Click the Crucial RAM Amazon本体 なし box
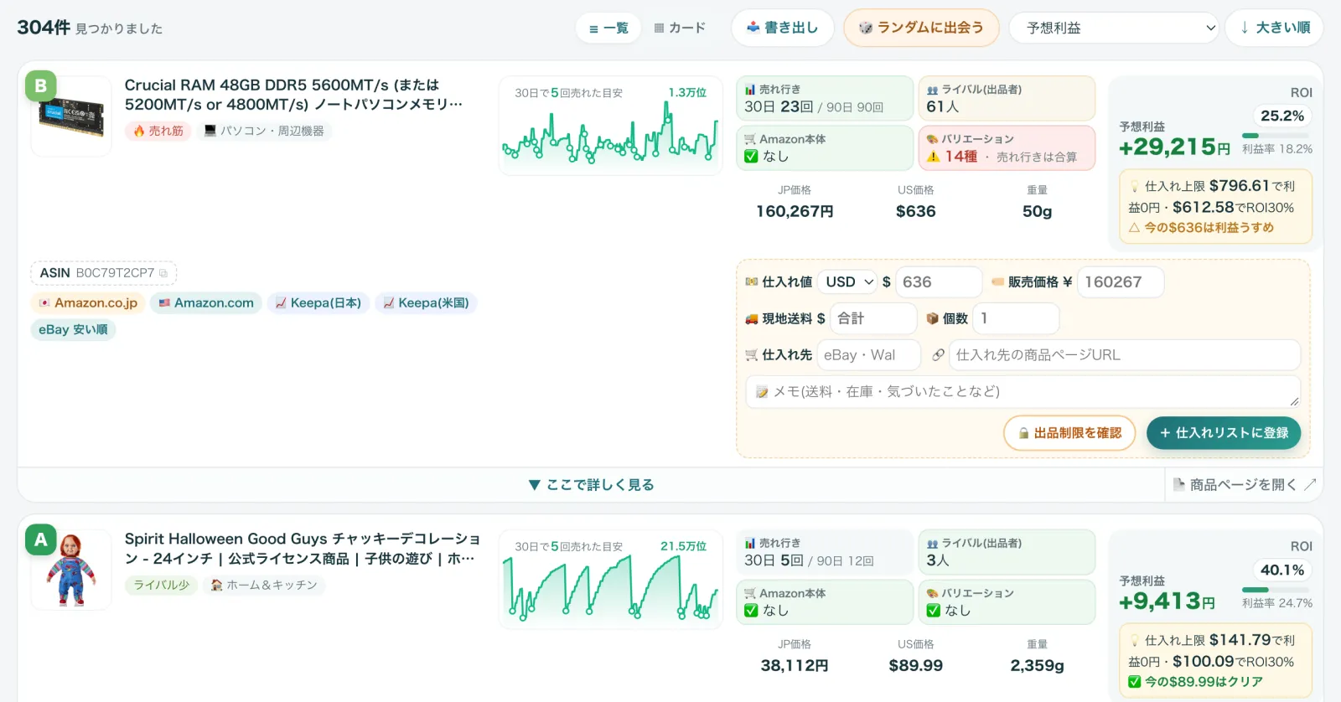Image resolution: width=1341 pixels, height=702 pixels. pos(825,148)
